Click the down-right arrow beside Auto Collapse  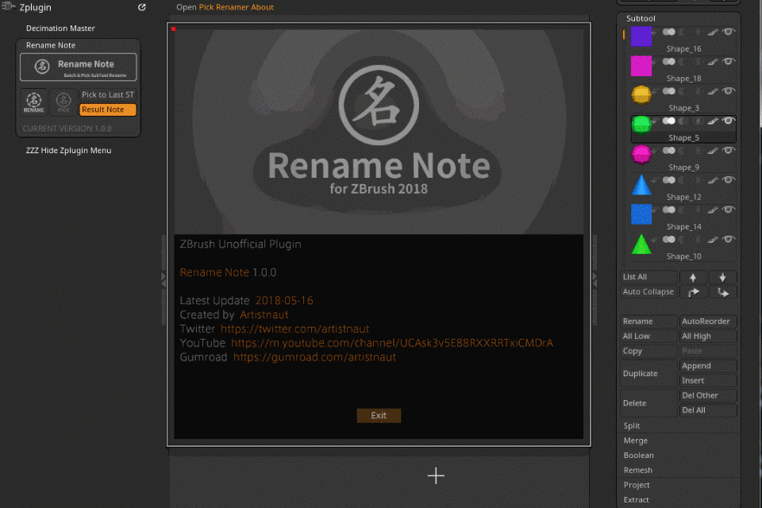point(722,292)
